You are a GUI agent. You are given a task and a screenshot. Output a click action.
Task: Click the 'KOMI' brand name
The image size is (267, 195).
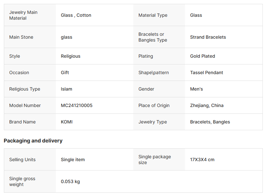tap(67, 122)
